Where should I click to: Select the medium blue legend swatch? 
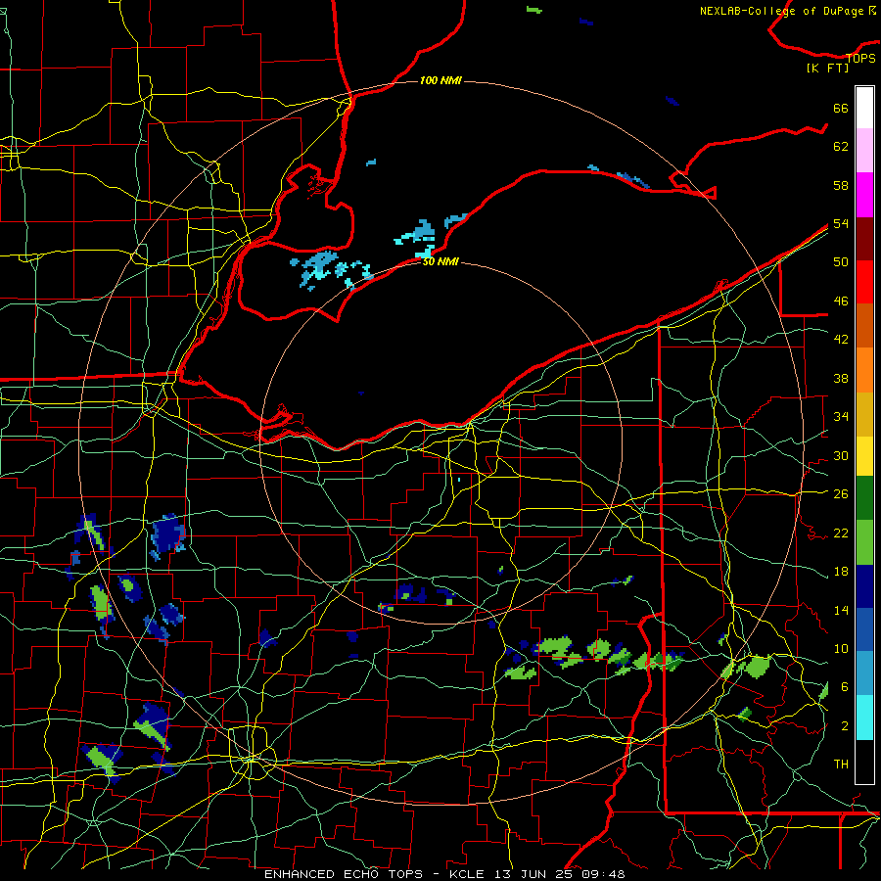[x=864, y=629]
